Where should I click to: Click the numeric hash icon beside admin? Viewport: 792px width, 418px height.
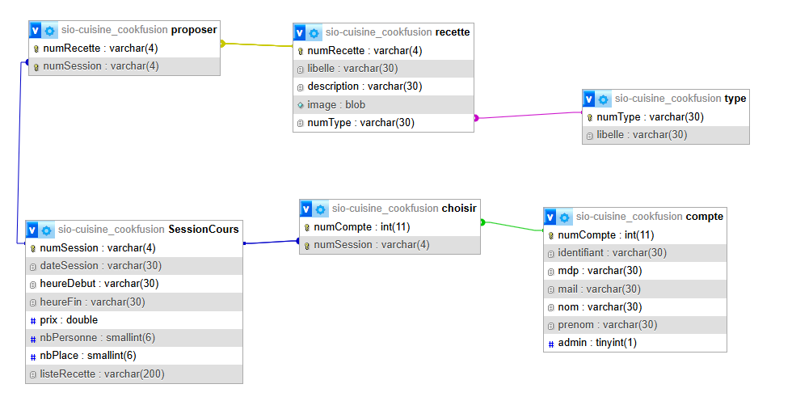click(551, 344)
